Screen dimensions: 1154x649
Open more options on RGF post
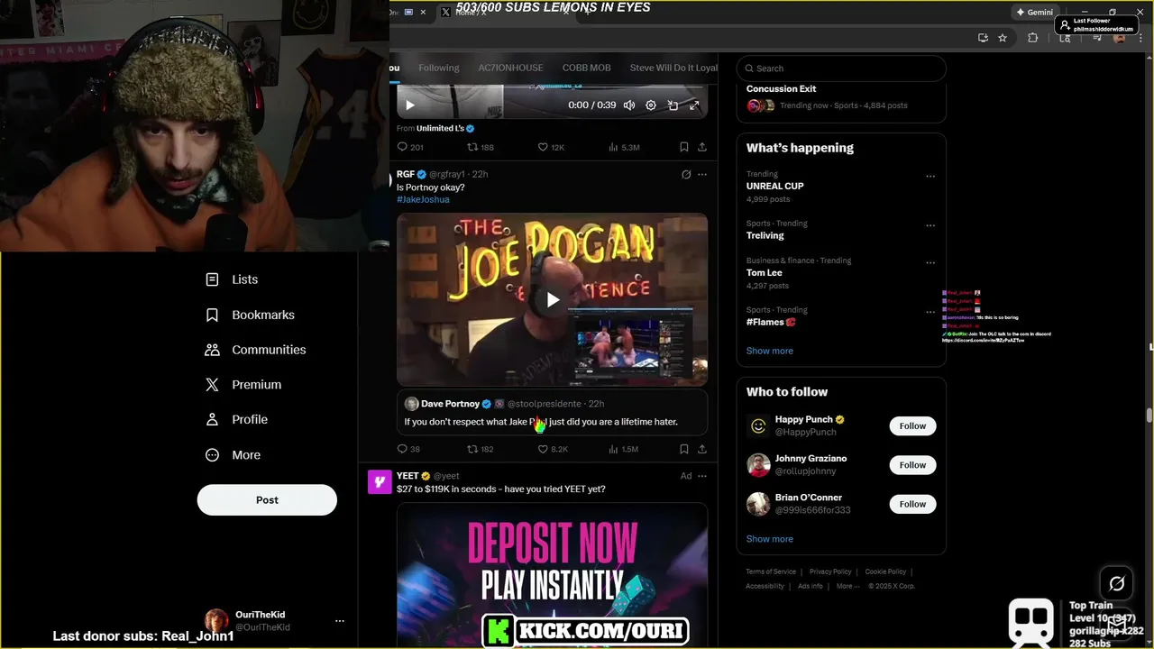click(702, 174)
